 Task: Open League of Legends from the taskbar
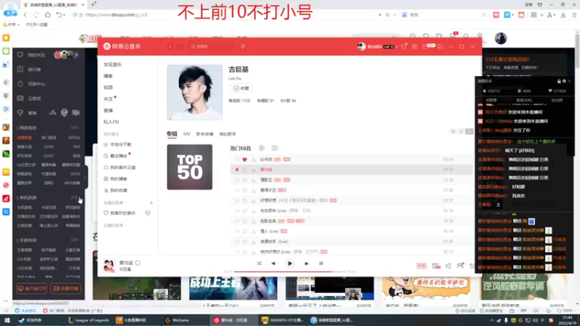(x=88, y=320)
